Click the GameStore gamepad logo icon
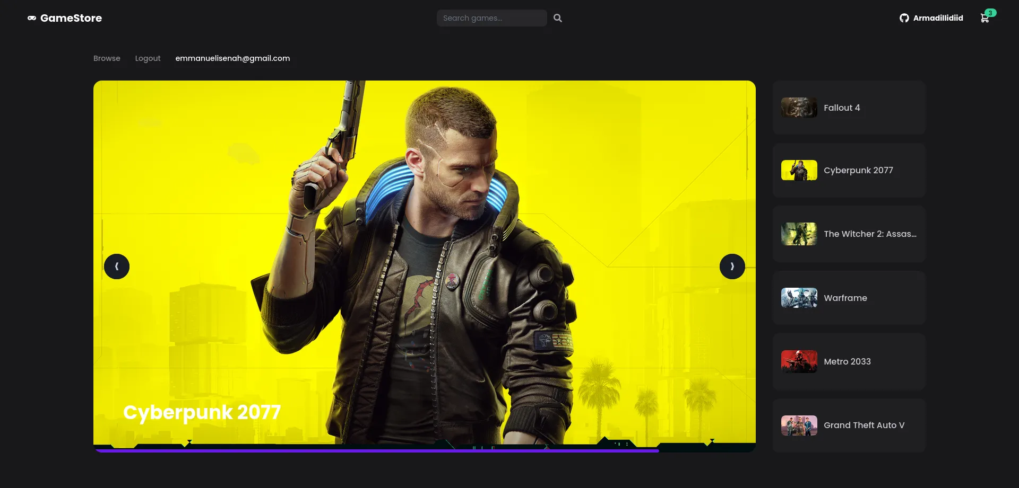Screen dimensions: 1019x488 click(x=31, y=17)
